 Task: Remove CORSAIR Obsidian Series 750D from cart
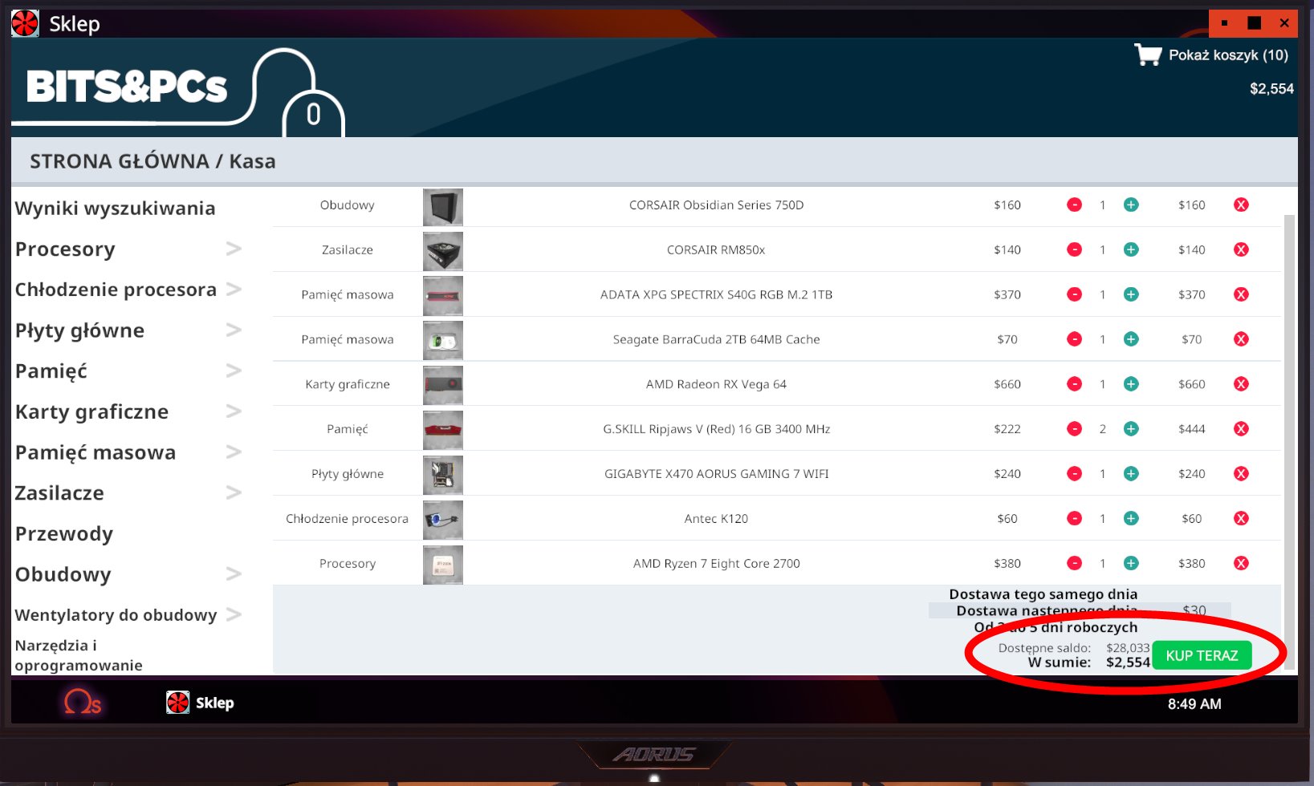tap(1241, 205)
